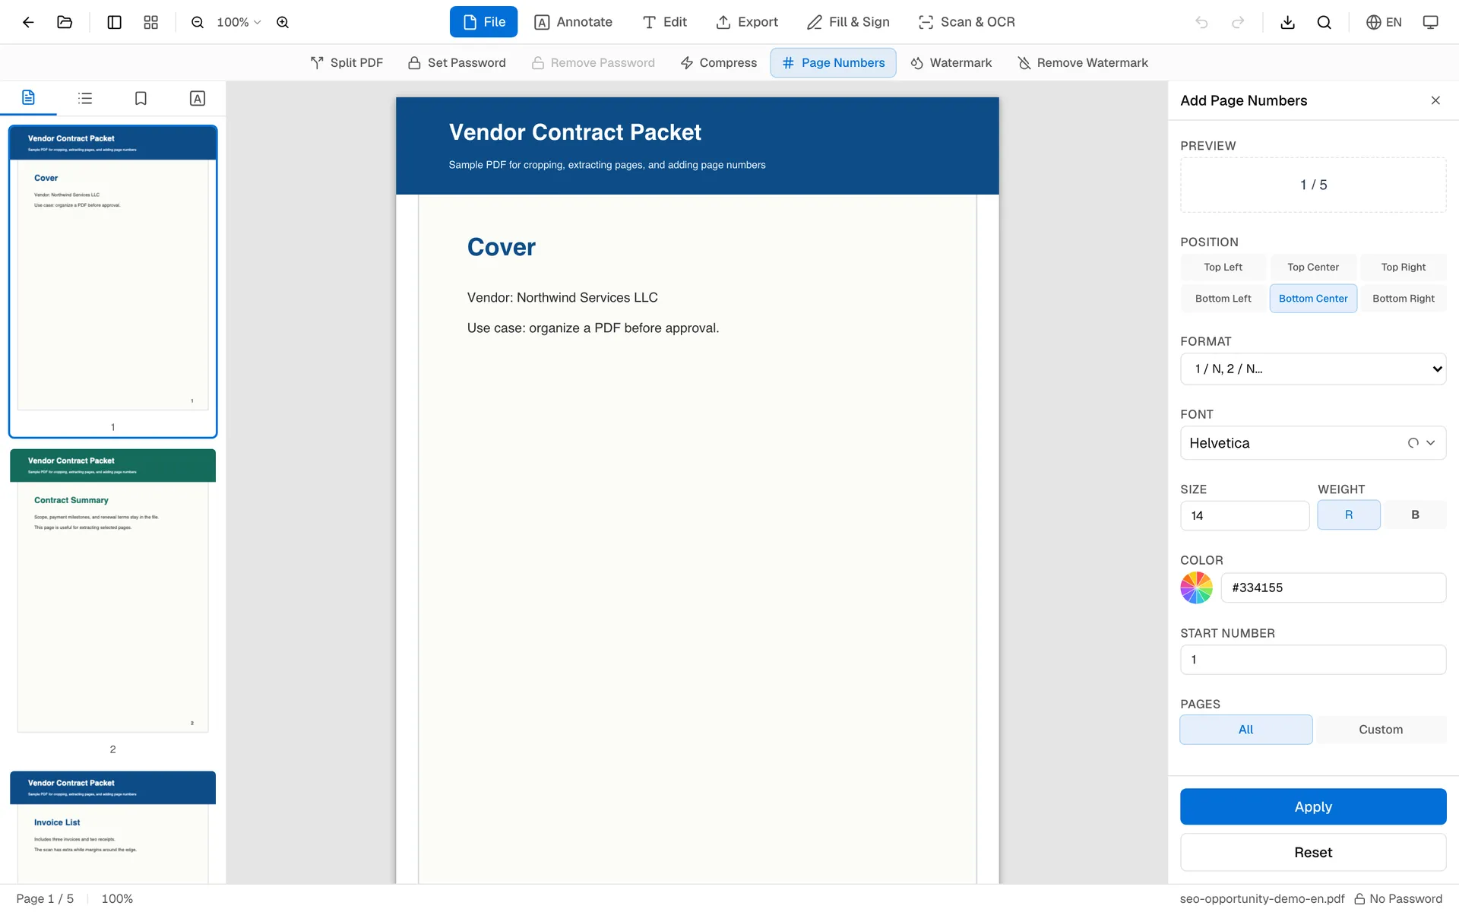Screen dimensions: 1459x912
Task: Click the undo arrow icon
Action: point(1201,22)
